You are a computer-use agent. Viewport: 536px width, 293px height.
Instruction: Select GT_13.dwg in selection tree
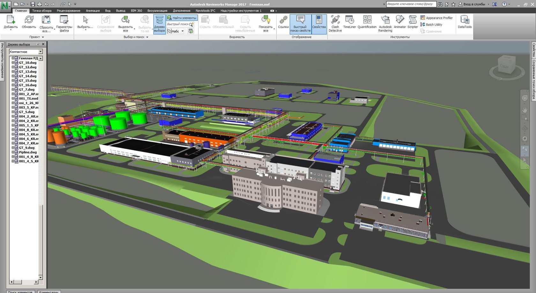(x=28, y=72)
